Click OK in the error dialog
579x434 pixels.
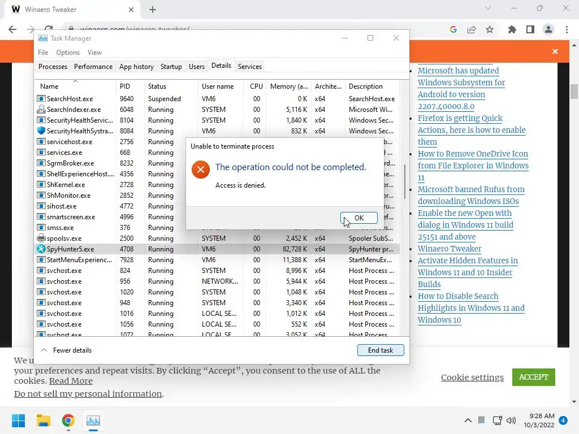point(358,218)
